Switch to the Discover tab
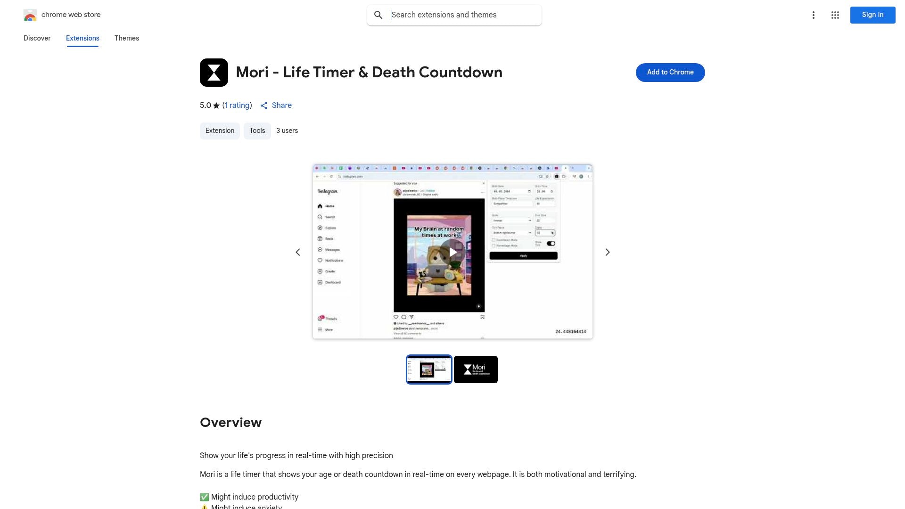905x509 pixels. point(37,38)
